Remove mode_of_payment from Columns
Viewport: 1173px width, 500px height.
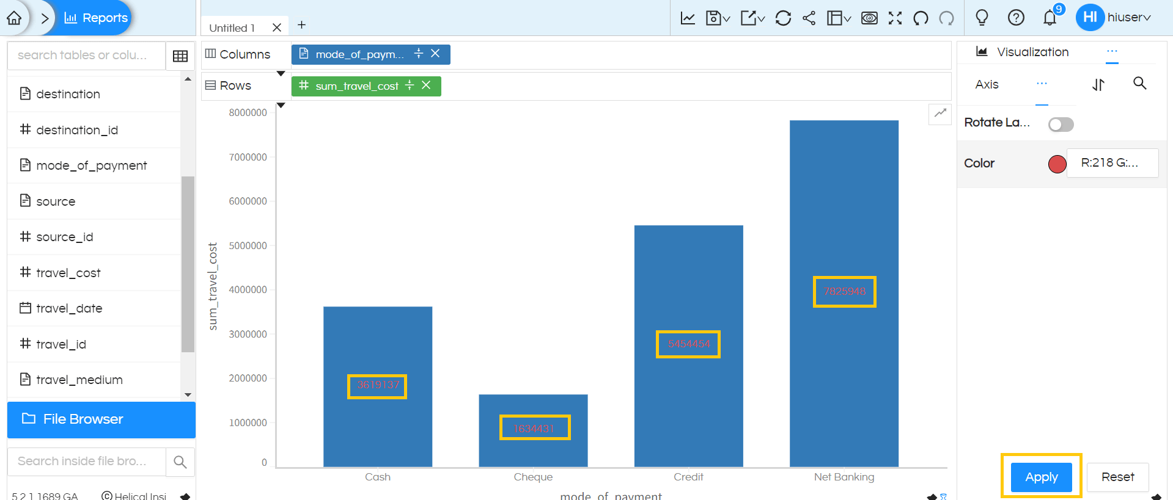[435, 54]
